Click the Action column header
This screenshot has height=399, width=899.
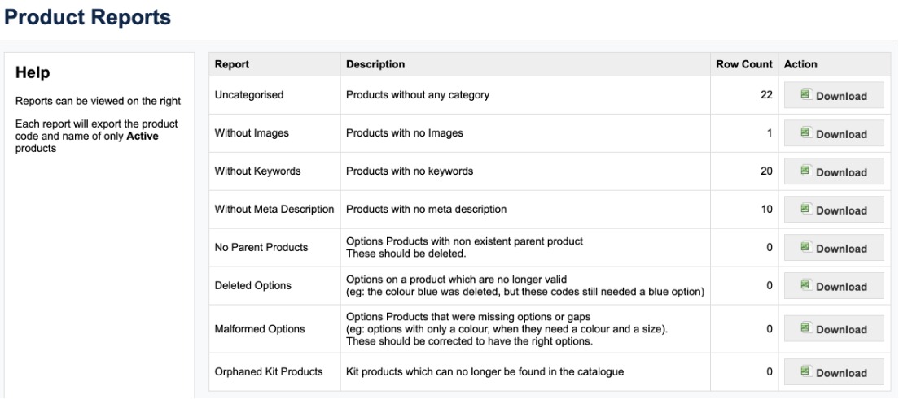pyautogui.click(x=800, y=64)
